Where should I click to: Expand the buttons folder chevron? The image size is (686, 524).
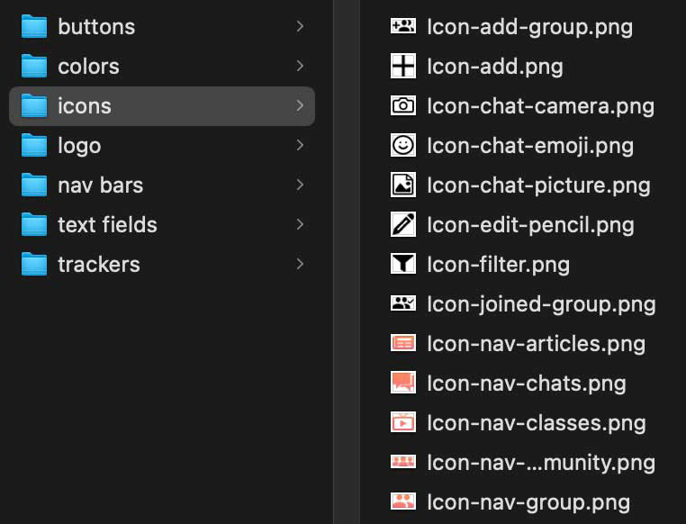[300, 26]
